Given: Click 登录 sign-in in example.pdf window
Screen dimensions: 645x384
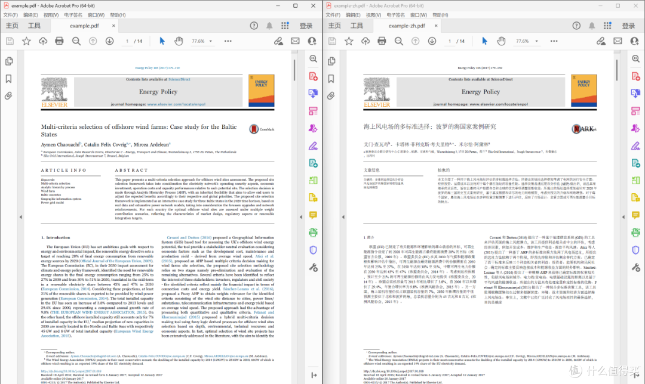Looking at the screenshot, I should tap(306, 26).
